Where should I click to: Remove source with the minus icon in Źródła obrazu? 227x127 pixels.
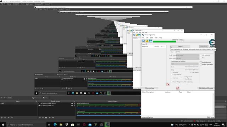pyautogui.click(x=43, y=117)
